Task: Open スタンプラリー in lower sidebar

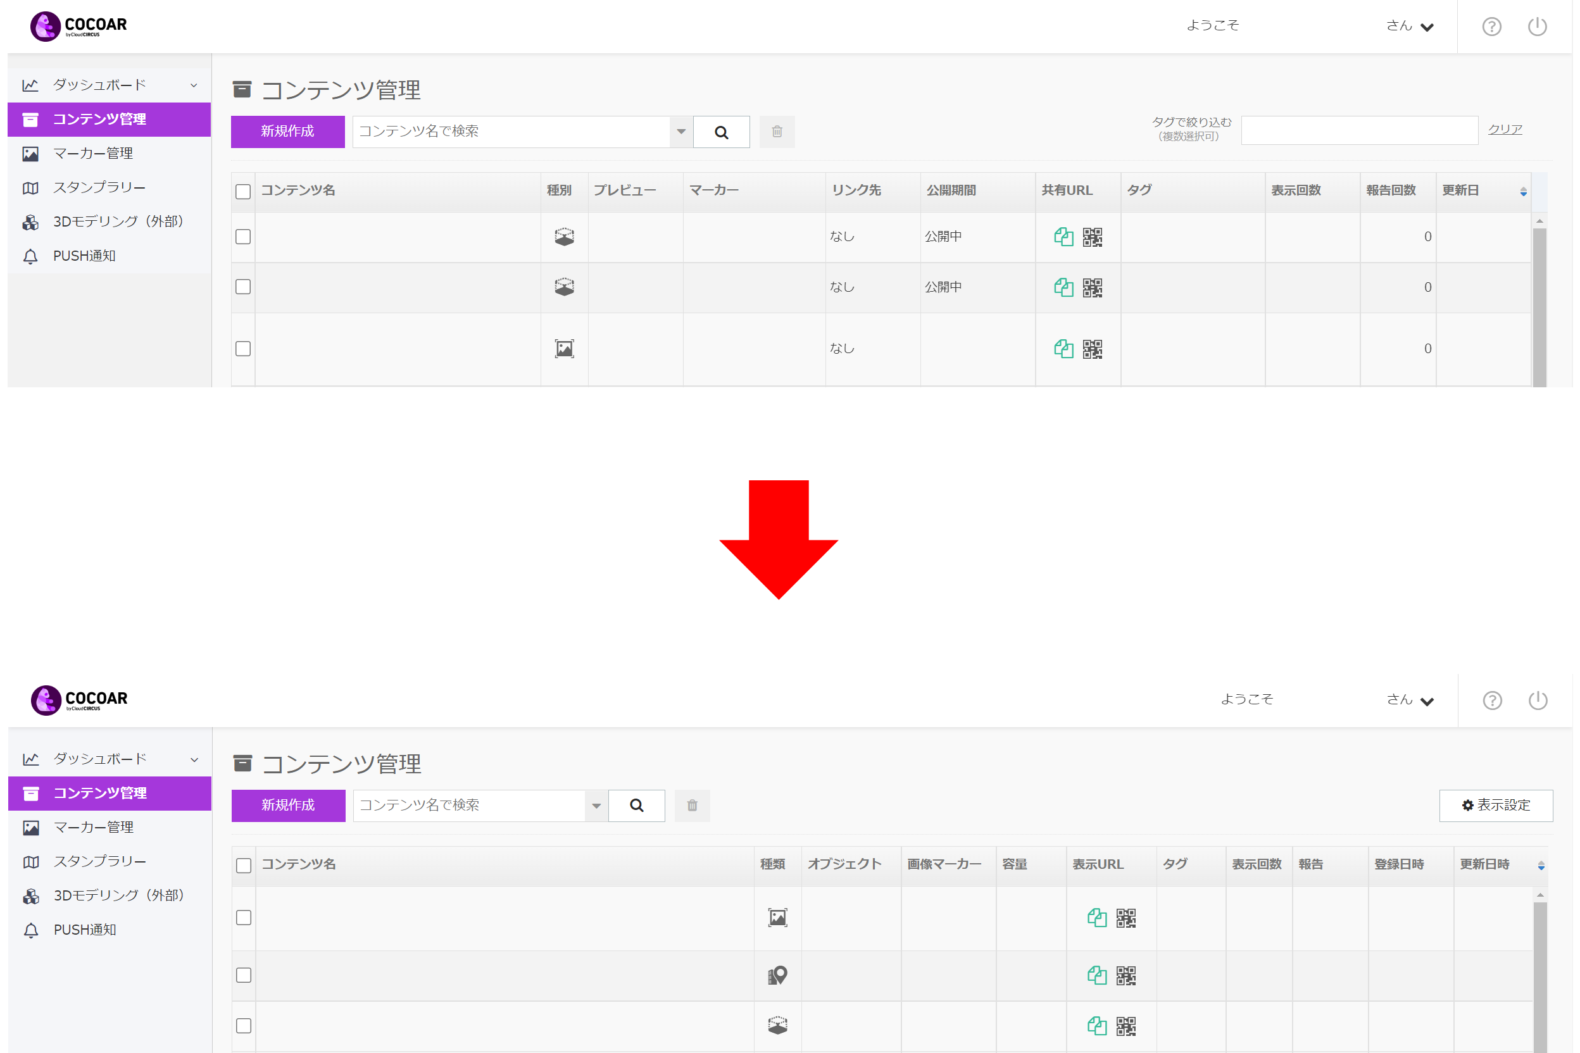Action: click(x=110, y=862)
